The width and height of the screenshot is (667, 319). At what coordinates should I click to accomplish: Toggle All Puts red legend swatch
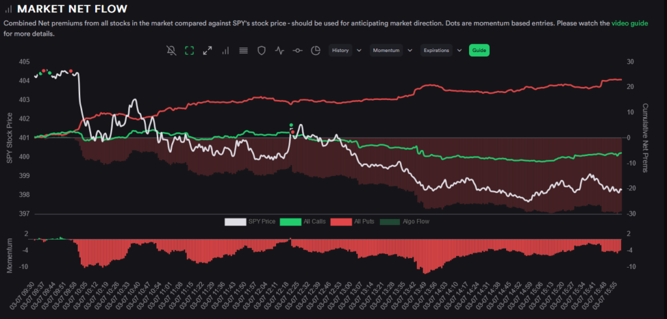tap(341, 222)
